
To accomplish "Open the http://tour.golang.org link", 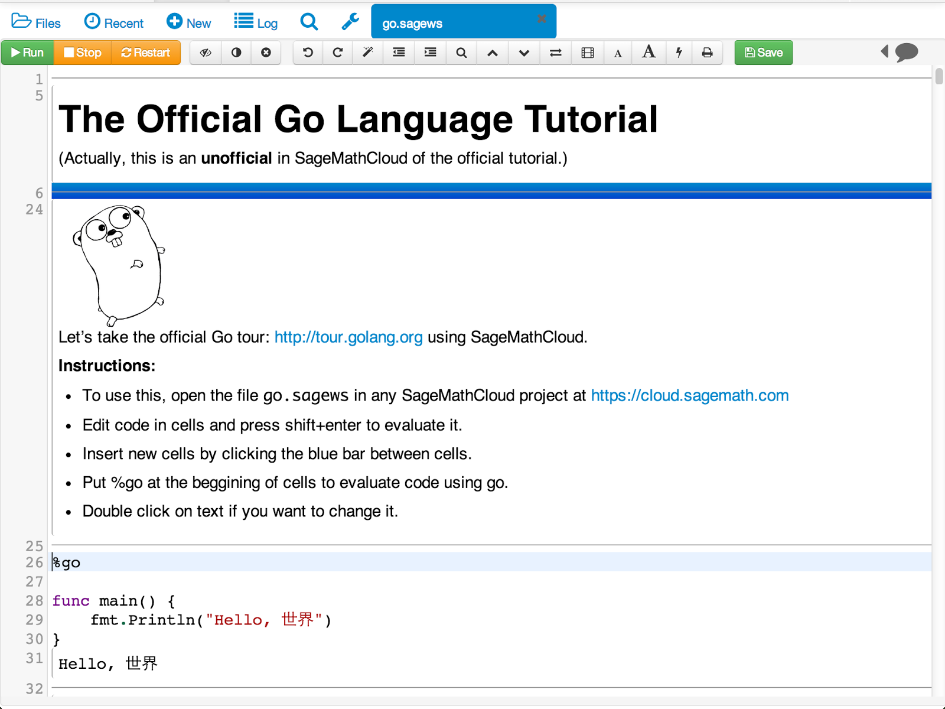I will (348, 337).
